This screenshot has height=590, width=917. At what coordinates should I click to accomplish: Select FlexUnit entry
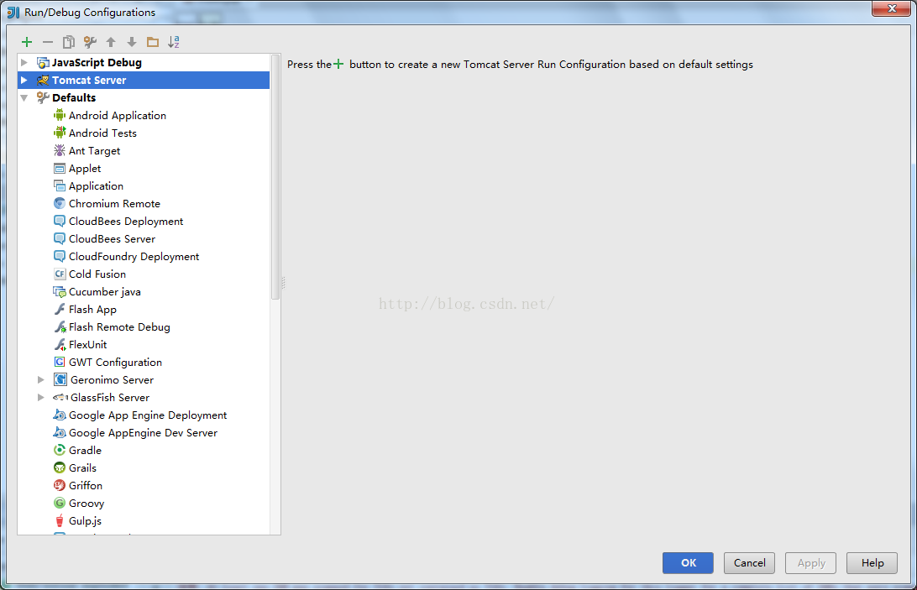tap(87, 344)
